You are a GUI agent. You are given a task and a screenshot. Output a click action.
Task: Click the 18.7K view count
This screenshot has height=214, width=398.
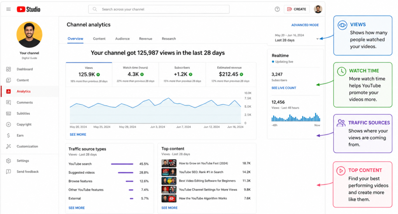246,163
